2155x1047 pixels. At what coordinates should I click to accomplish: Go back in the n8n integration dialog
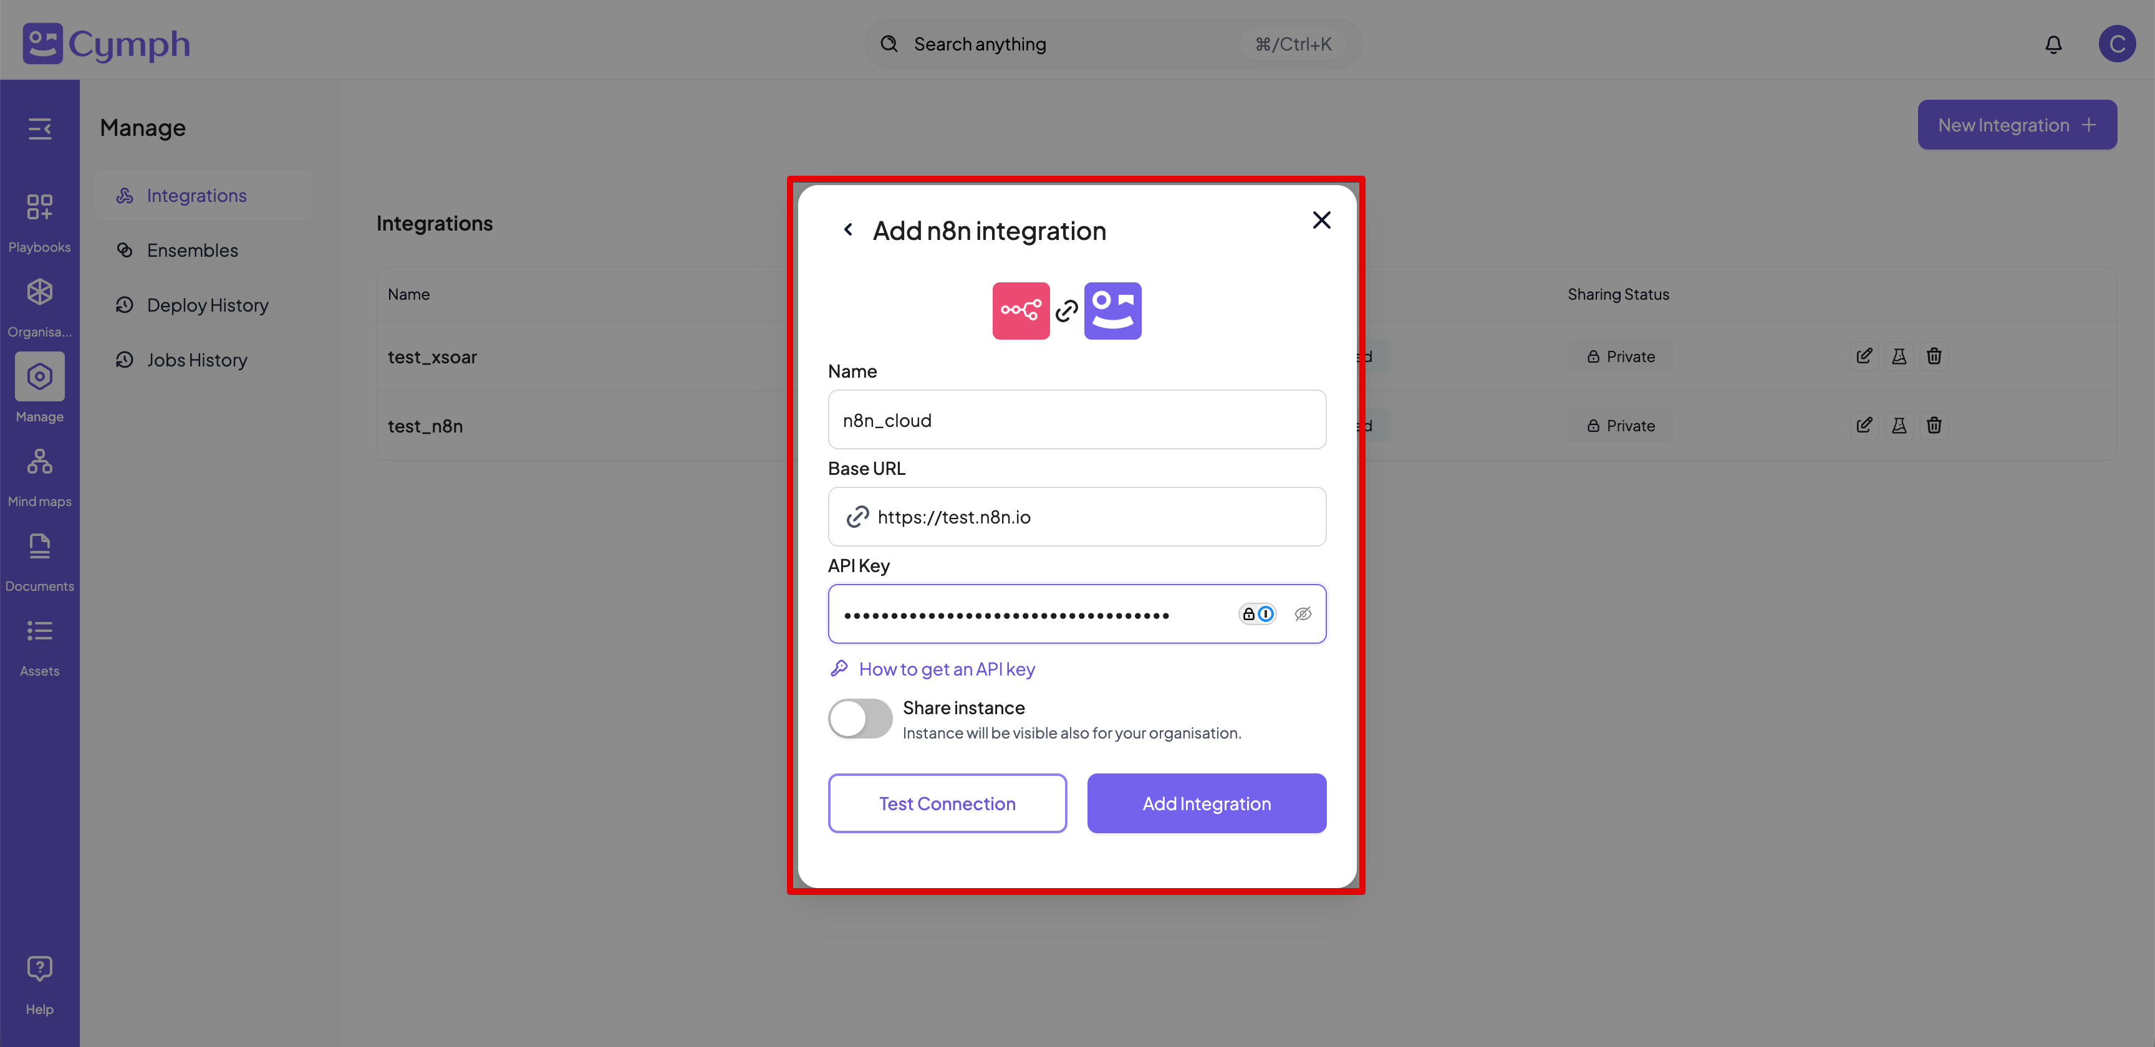coord(848,228)
